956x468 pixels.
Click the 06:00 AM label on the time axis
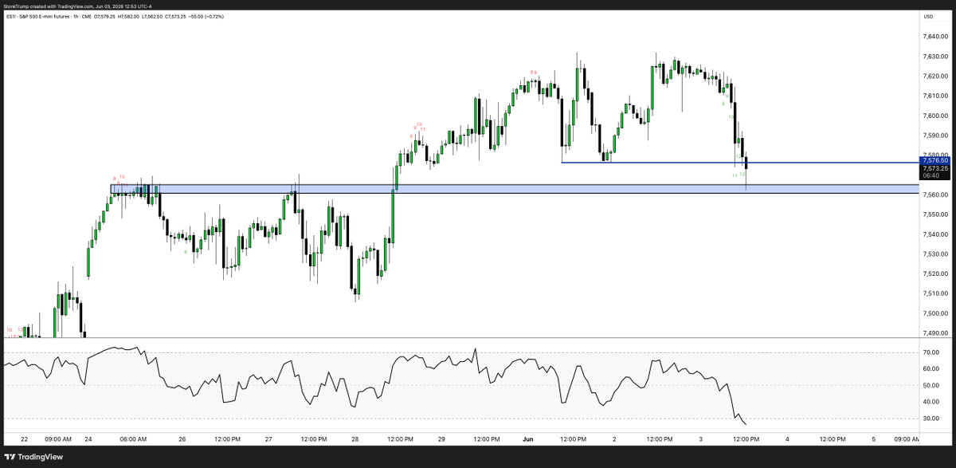pyautogui.click(x=132, y=439)
